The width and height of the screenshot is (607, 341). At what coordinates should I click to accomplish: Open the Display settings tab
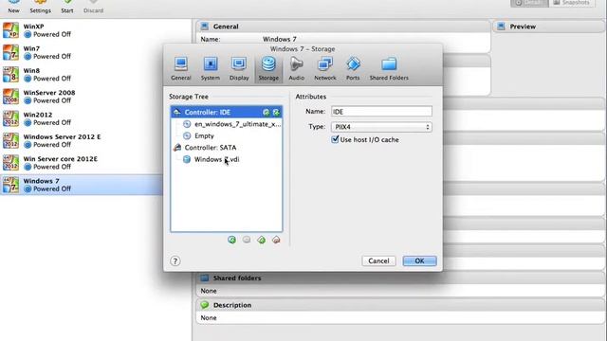(x=239, y=69)
